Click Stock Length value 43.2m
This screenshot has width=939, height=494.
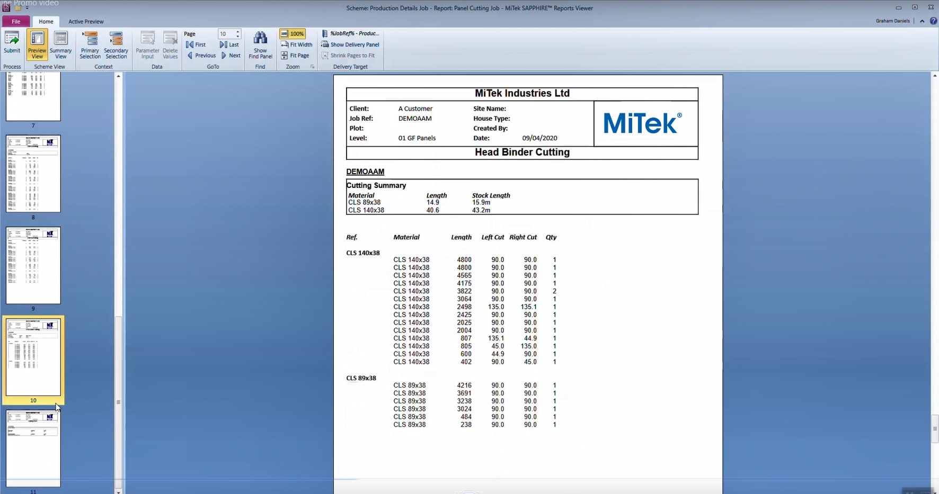(x=481, y=210)
